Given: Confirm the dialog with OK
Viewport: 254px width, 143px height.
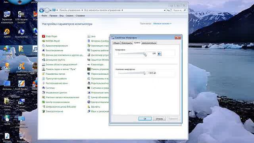Looking at the screenshot, I should coord(145,119).
